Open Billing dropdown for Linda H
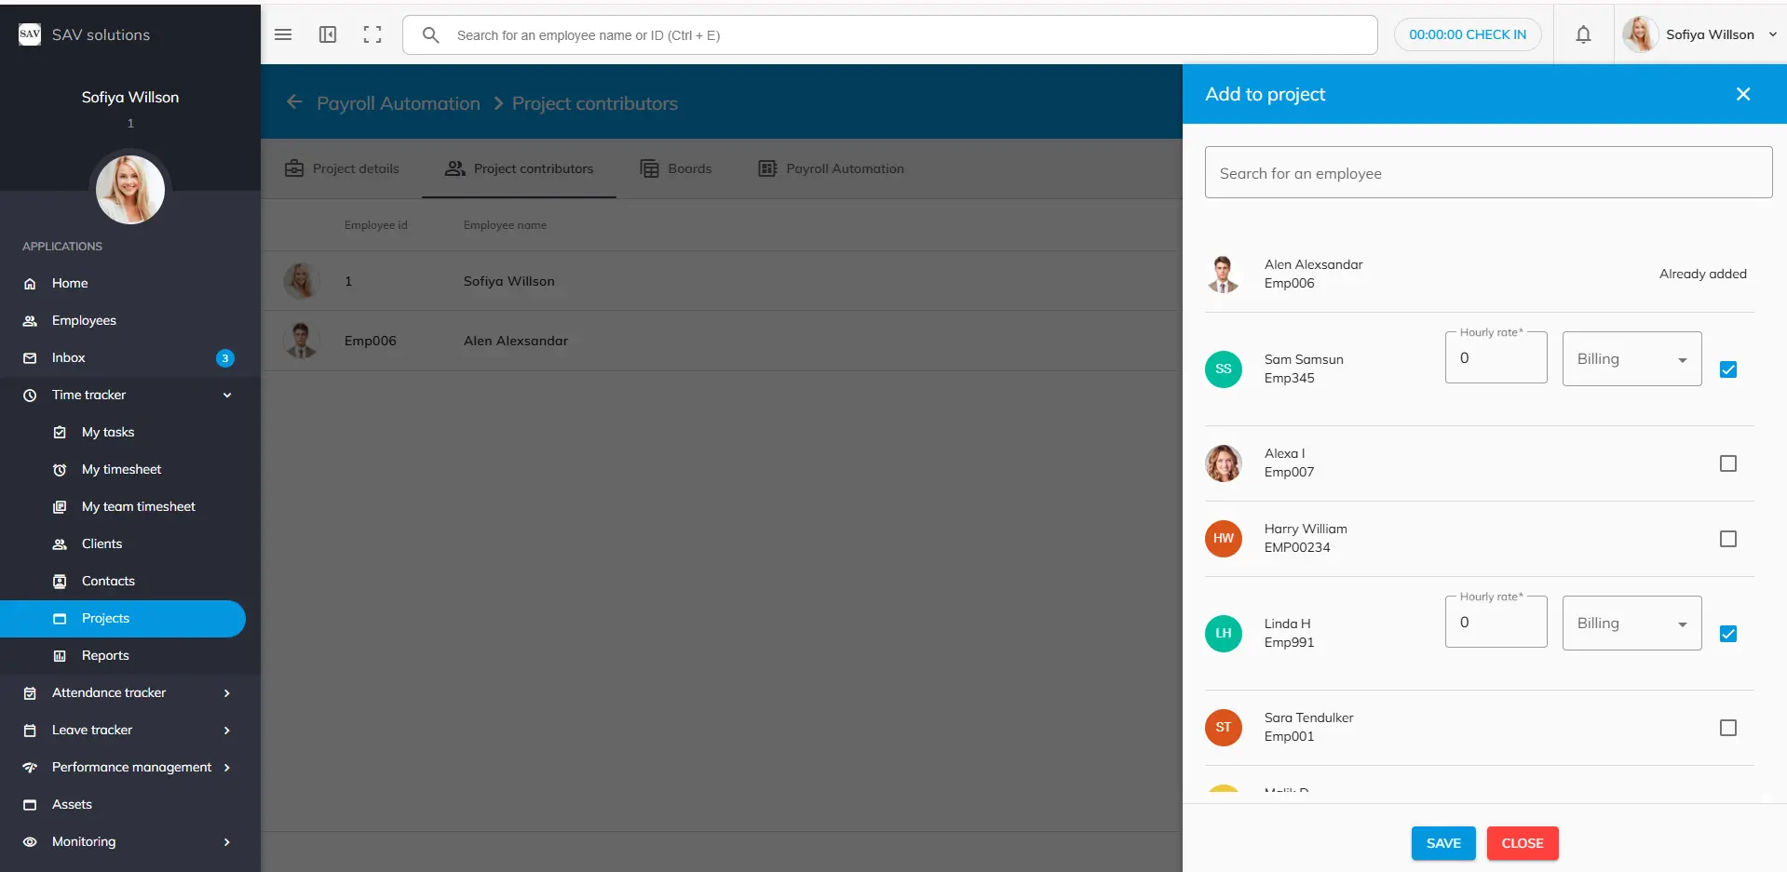 1631,624
